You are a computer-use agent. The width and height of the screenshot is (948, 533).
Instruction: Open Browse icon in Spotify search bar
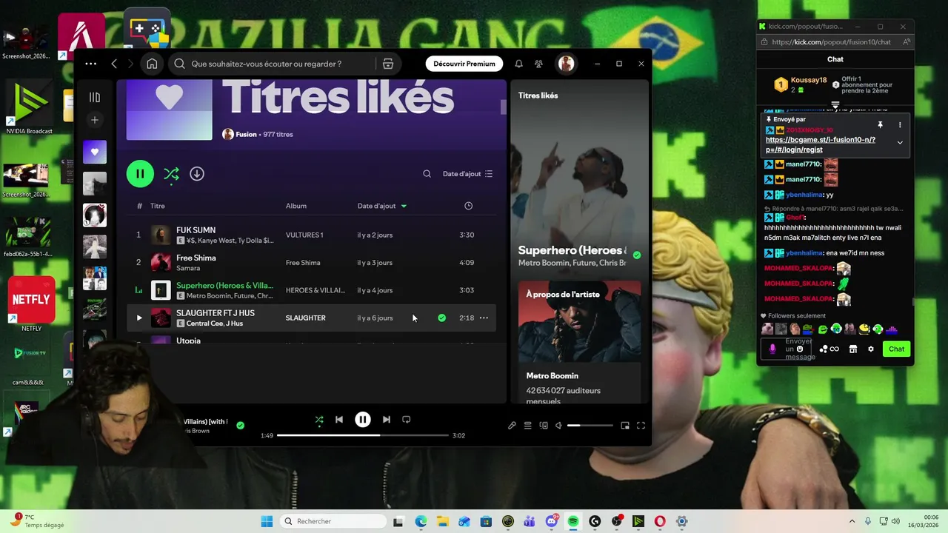tap(387, 64)
